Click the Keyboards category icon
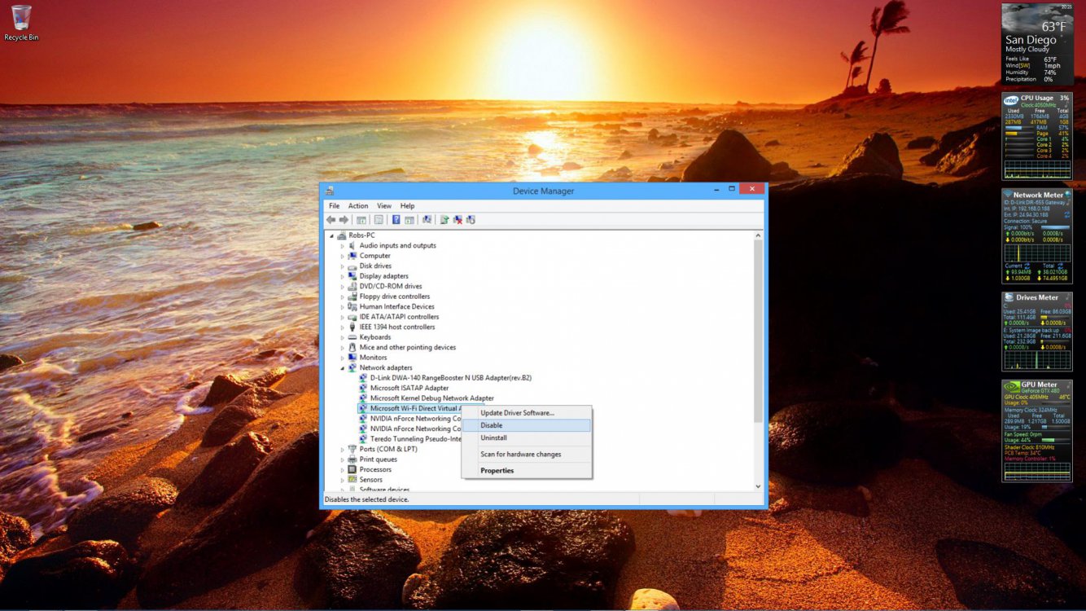 (x=353, y=337)
